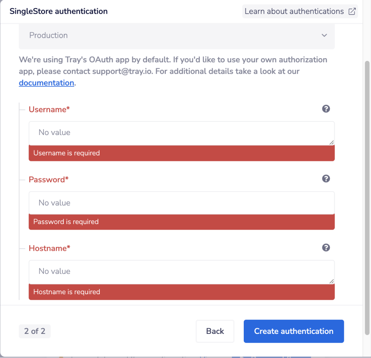Go back using the Back button
Viewport: 371px width, 358px height.
tap(215, 331)
